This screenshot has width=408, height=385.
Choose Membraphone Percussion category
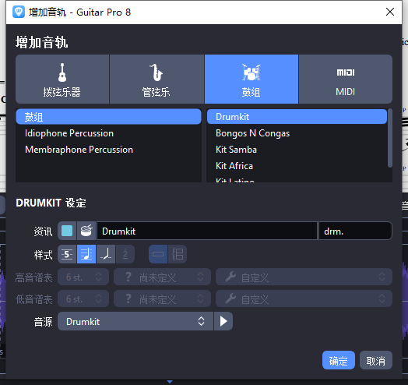tap(108, 150)
